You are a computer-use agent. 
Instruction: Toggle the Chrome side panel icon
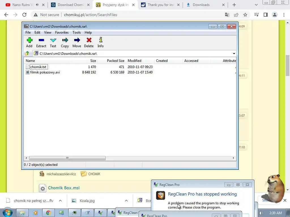(266, 15)
